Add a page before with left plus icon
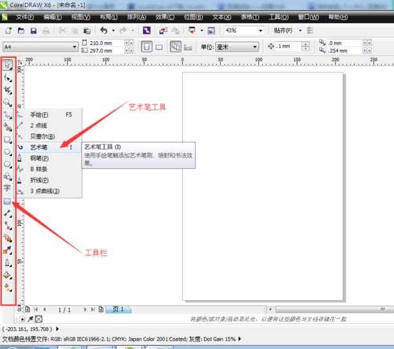 (28, 309)
